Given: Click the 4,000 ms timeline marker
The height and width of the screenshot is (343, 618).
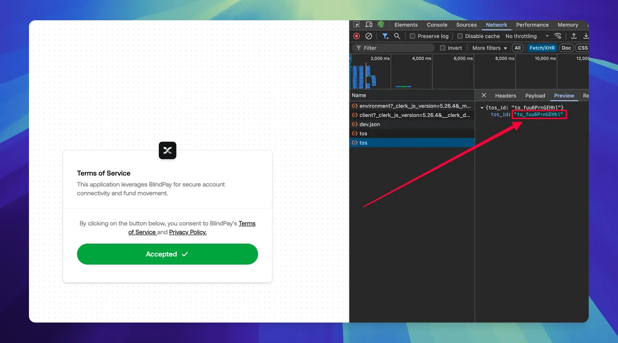Looking at the screenshot, I should coord(421,58).
